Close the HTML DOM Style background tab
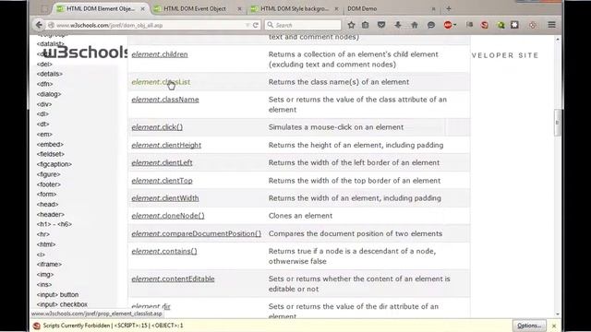 [336, 8]
